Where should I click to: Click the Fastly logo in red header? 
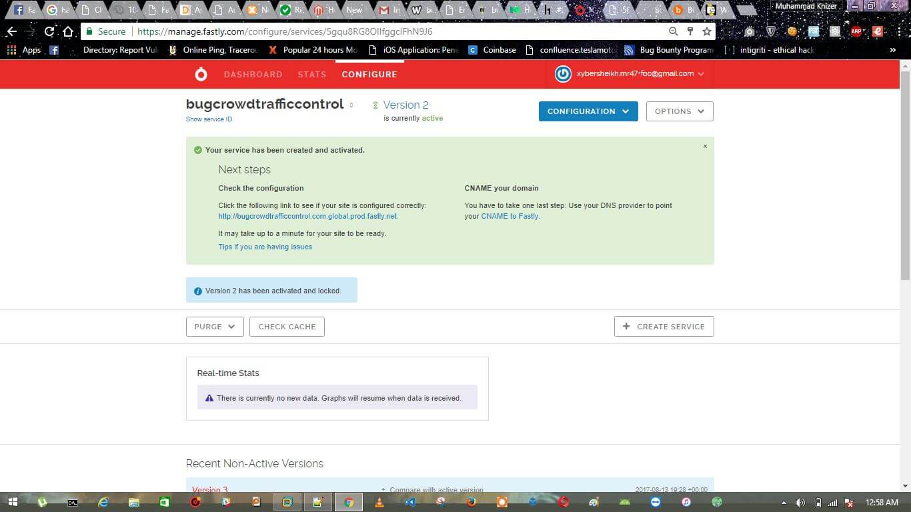[x=201, y=74]
